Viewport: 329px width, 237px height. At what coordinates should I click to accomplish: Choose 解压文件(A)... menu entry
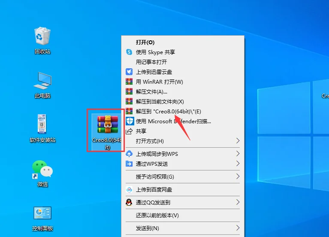click(x=183, y=91)
